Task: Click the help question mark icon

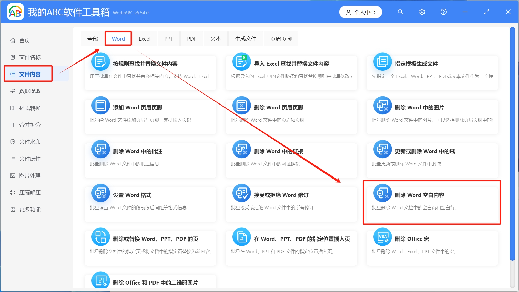Action: pyautogui.click(x=443, y=12)
